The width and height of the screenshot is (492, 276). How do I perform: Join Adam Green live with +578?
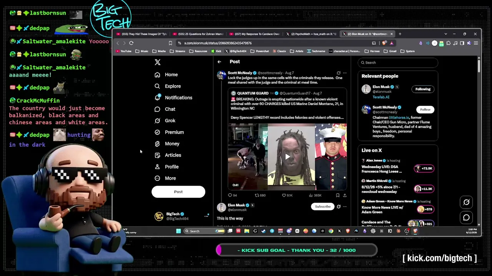click(x=426, y=209)
